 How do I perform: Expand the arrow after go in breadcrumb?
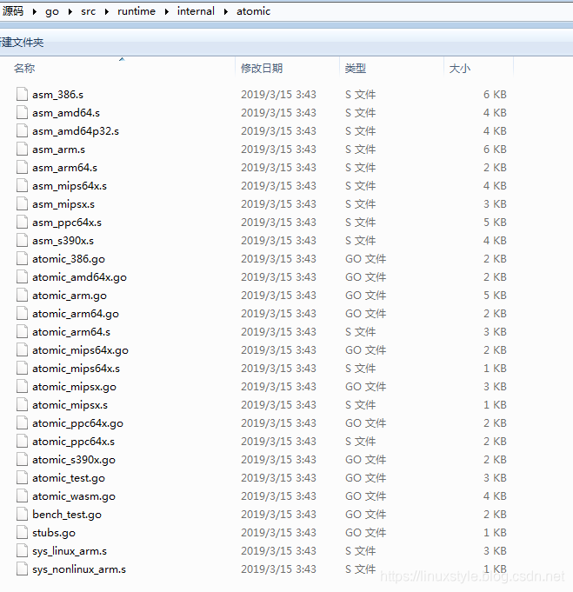(x=70, y=11)
